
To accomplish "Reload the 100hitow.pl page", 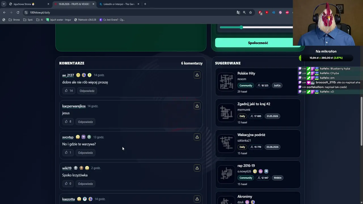I will tap(18, 12).
